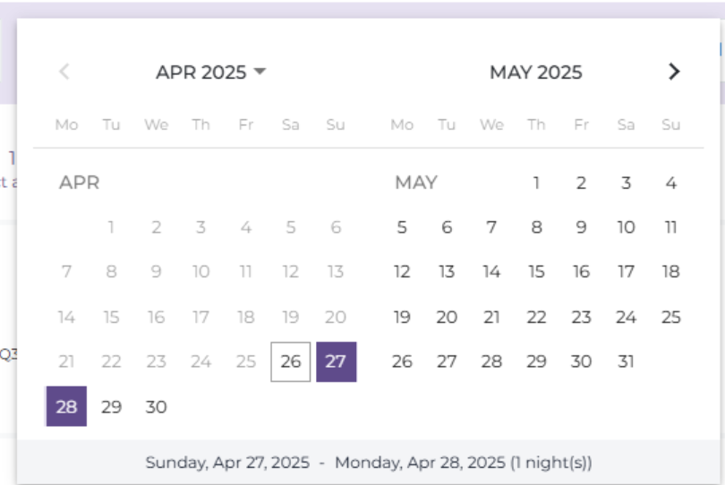Click May 28 in the calendar
The width and height of the screenshot is (725, 485).
(x=491, y=362)
